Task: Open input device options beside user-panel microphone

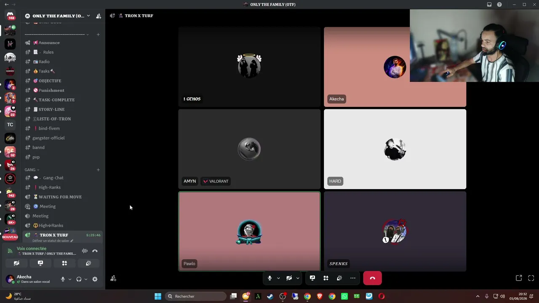Action: [70, 279]
